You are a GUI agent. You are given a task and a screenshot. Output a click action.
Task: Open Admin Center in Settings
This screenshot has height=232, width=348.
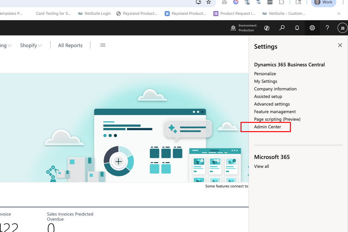[267, 127]
